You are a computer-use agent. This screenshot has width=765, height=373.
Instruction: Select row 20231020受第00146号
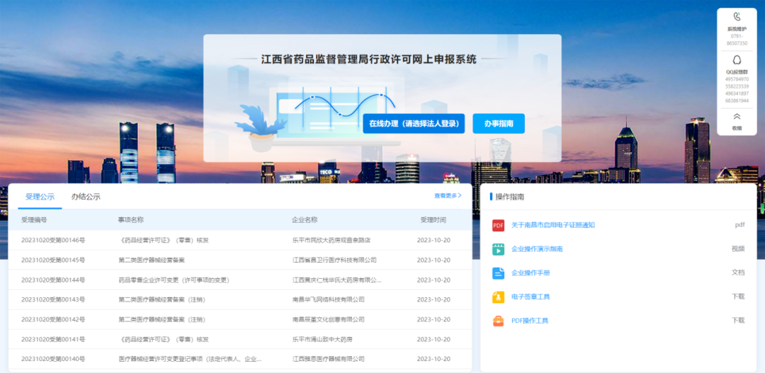[240, 241]
